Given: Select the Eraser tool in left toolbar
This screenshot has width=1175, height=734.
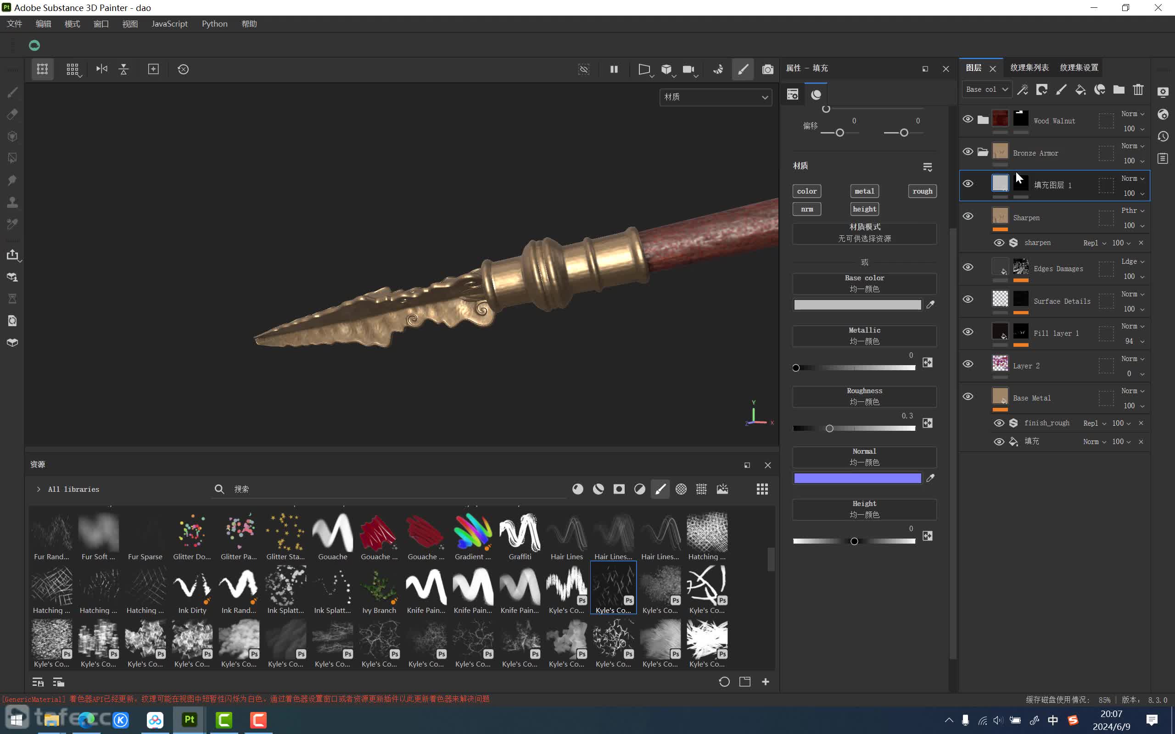Looking at the screenshot, I should pos(13,114).
